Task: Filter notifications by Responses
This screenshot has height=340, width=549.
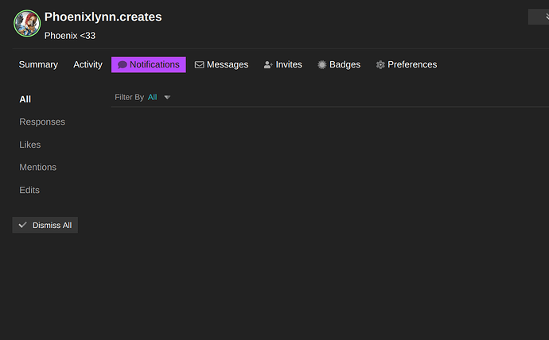Action: tap(42, 122)
